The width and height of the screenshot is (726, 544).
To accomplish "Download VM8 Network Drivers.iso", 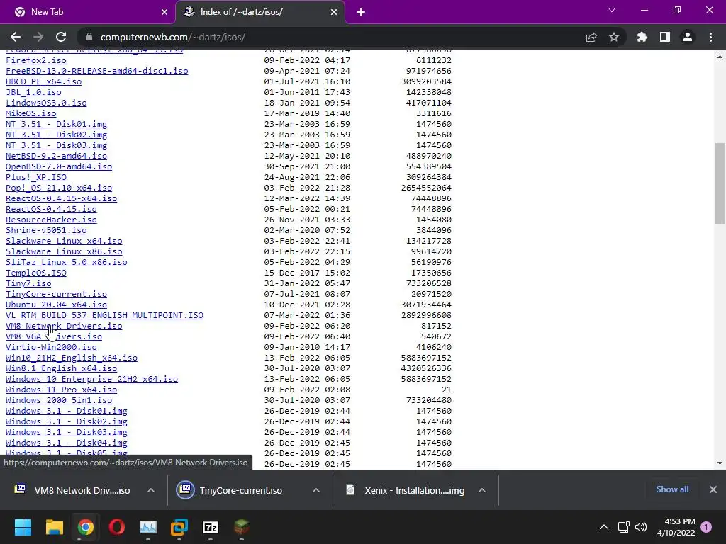I will point(64,326).
